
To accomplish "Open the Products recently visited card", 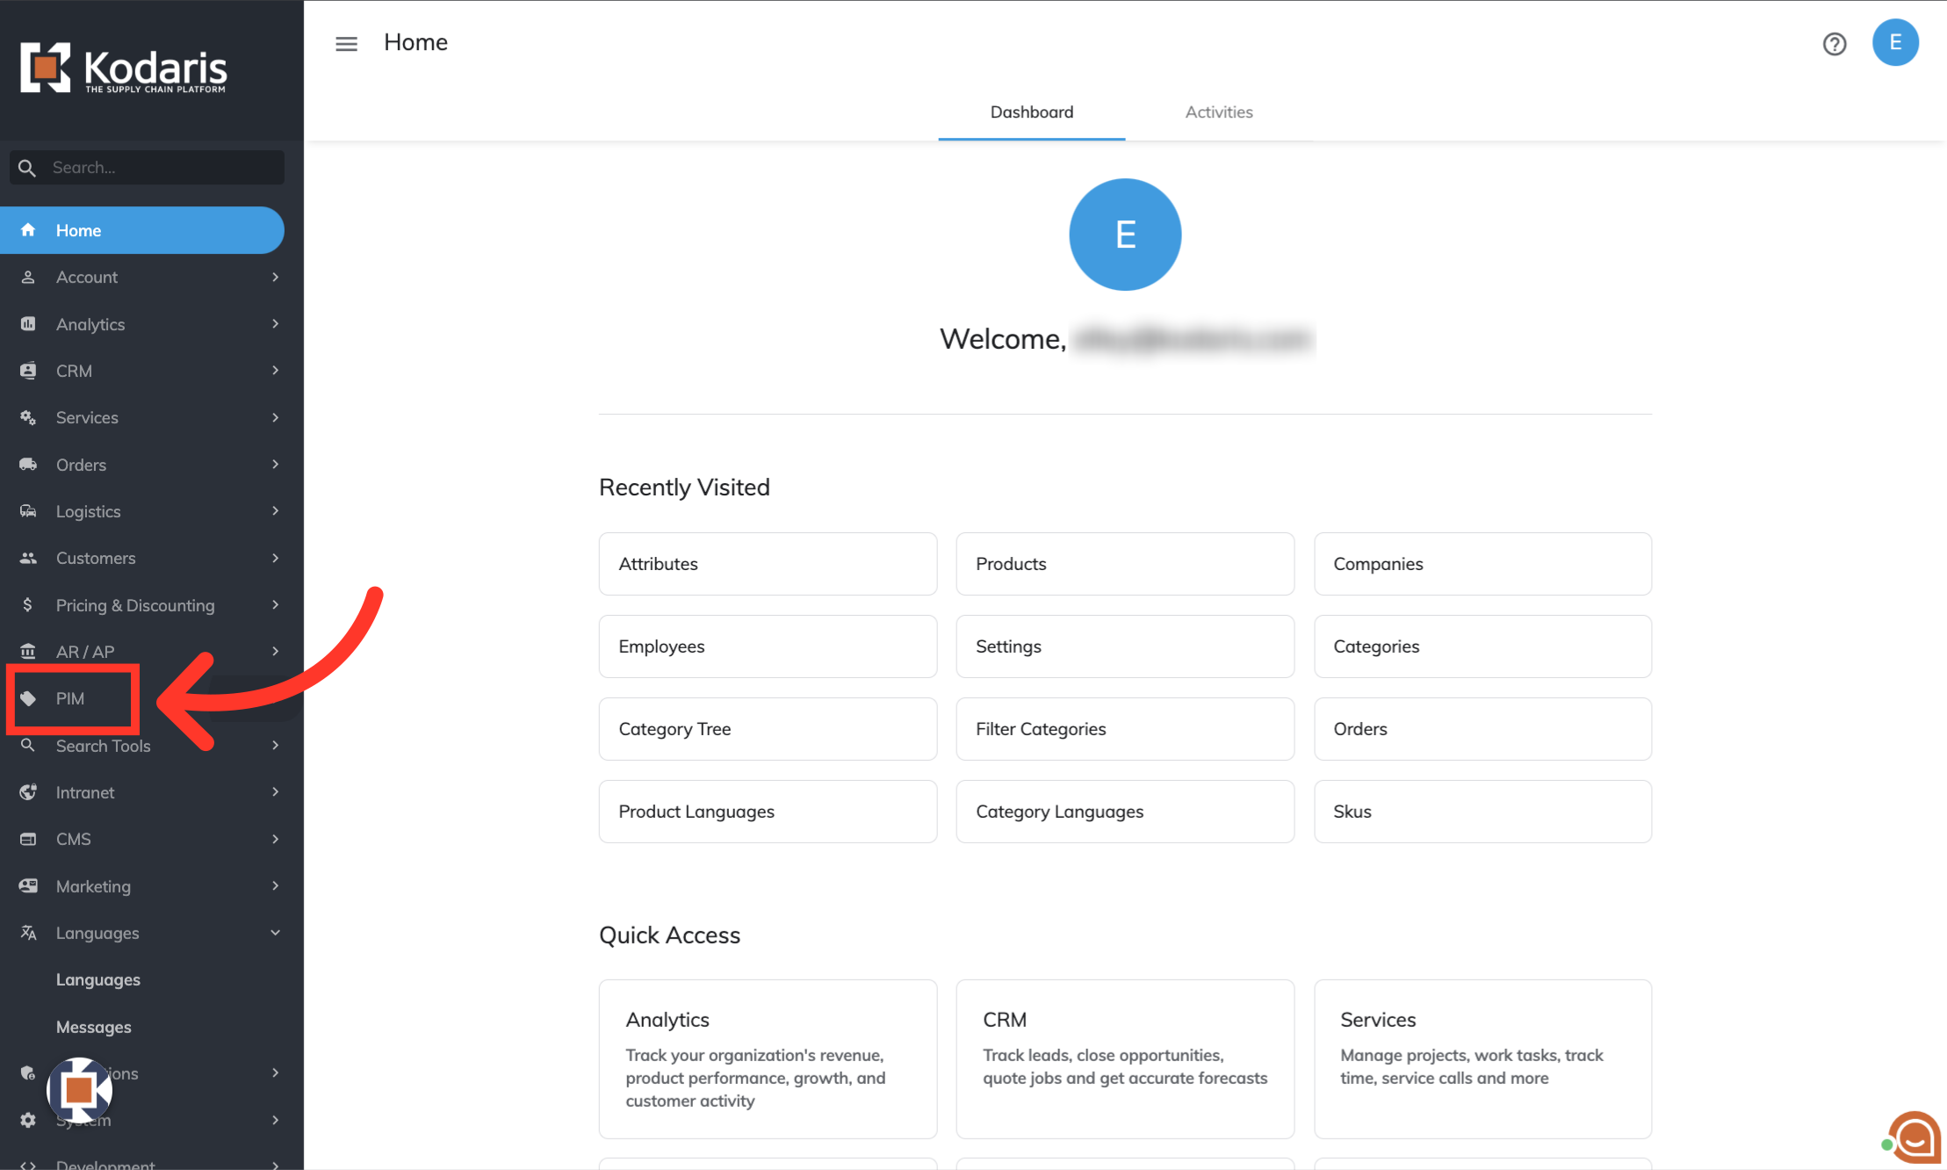I will tap(1124, 564).
